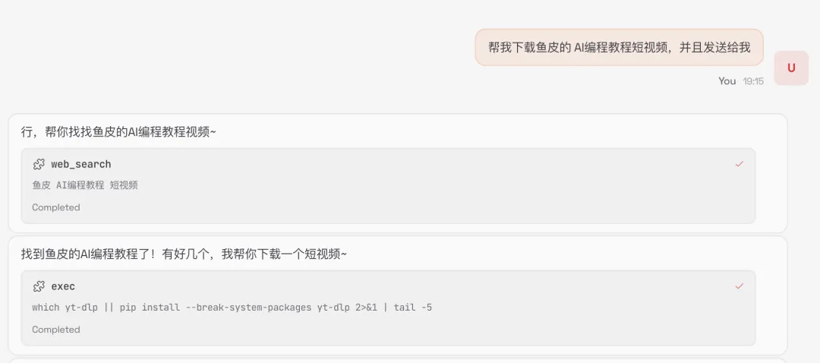
Task: Click the reply text starting with 找到鱼皮的AI编程教程了
Action: click(x=184, y=254)
